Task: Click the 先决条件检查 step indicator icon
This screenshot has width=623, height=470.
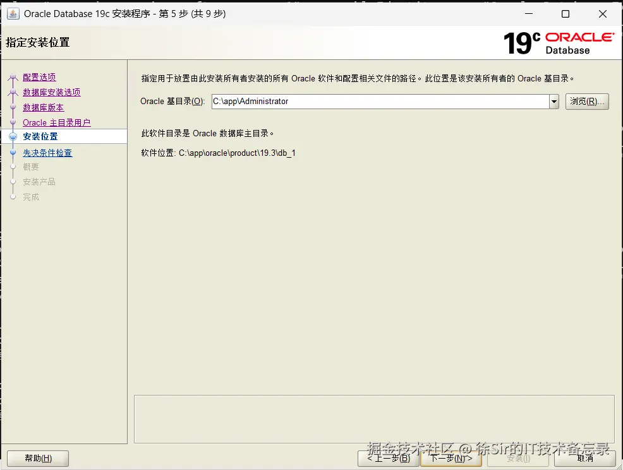Action: coord(13,152)
